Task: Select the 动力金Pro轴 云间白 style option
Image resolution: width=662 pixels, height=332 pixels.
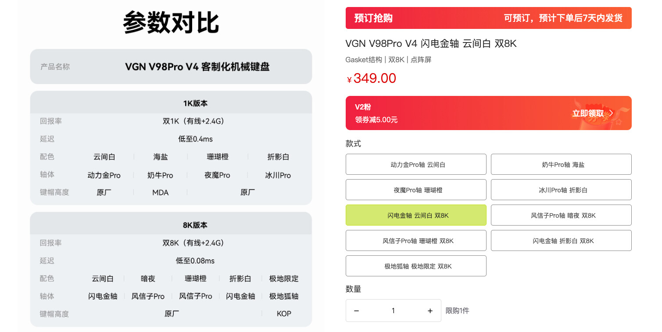Action: click(416, 164)
